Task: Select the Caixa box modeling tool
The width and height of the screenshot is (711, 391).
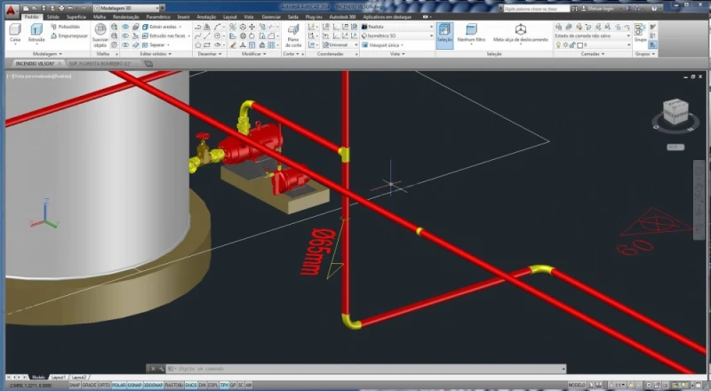Action: [14, 32]
